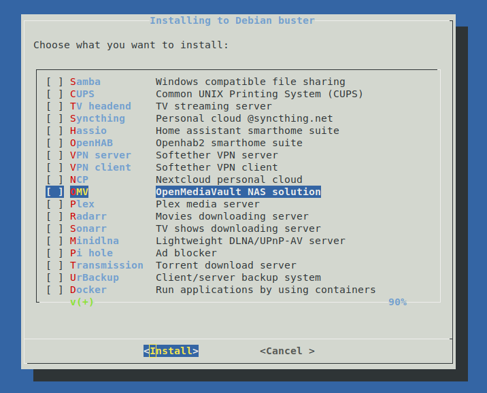Click 'Movies downloading server' description
487x393 pixels.
(232, 216)
